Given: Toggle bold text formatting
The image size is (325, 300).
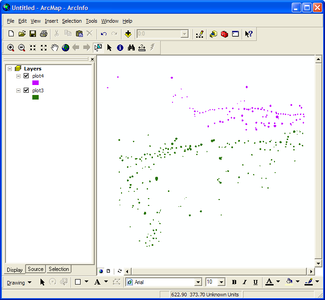Looking at the screenshot, I should tap(234, 282).
